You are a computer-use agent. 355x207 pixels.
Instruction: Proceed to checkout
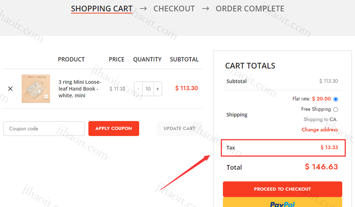tap(282, 189)
